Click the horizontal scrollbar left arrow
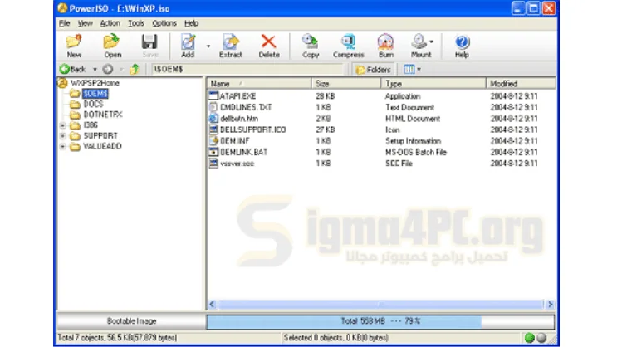 coord(212,304)
